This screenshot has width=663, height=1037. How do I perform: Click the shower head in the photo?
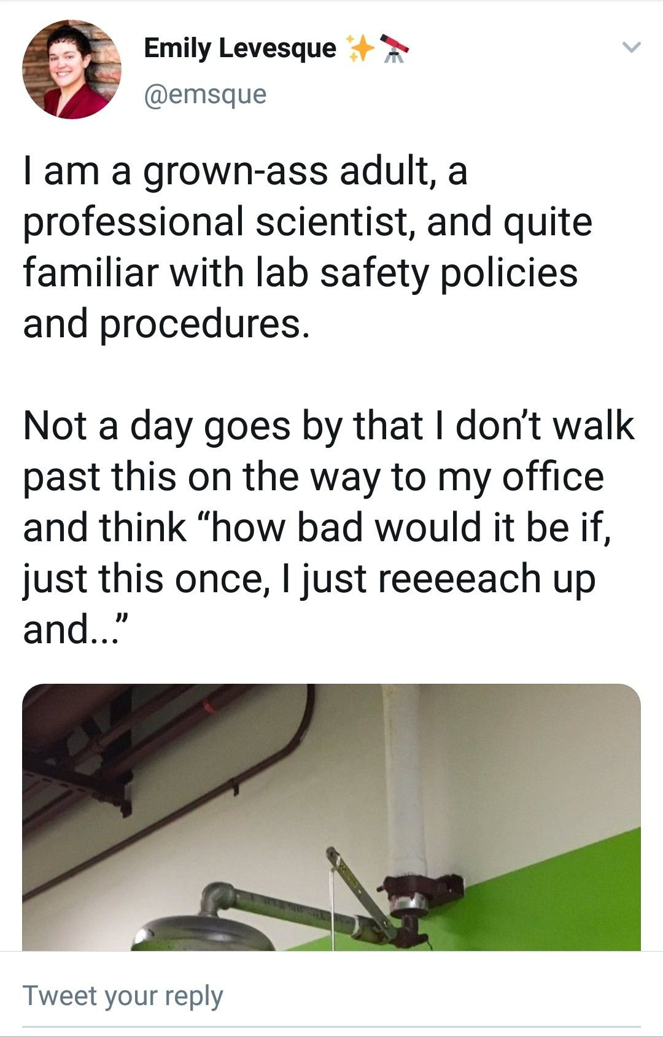point(203,933)
